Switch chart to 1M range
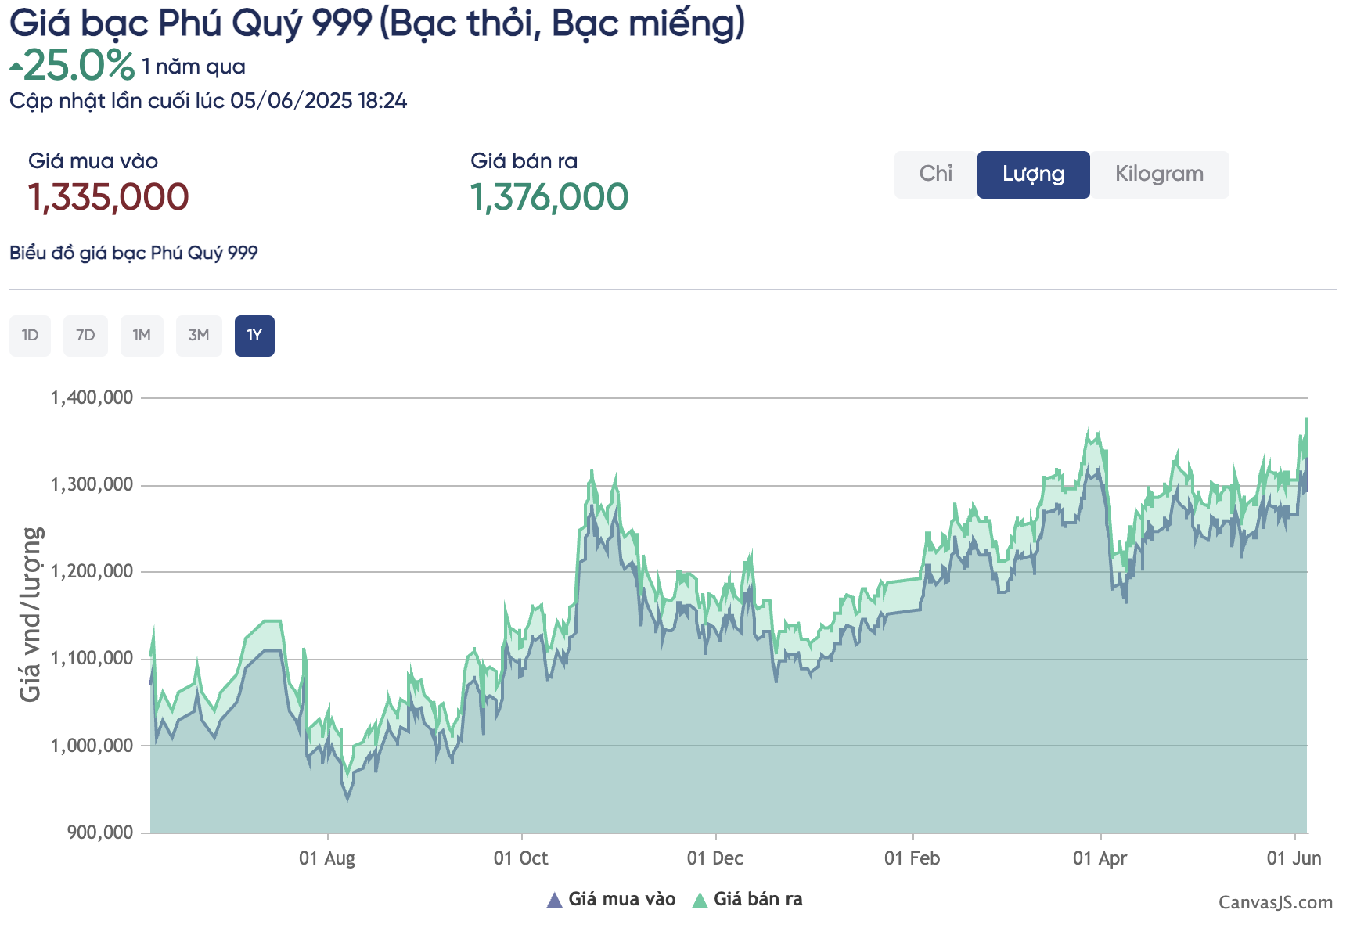This screenshot has height=928, width=1357. pos(142,336)
